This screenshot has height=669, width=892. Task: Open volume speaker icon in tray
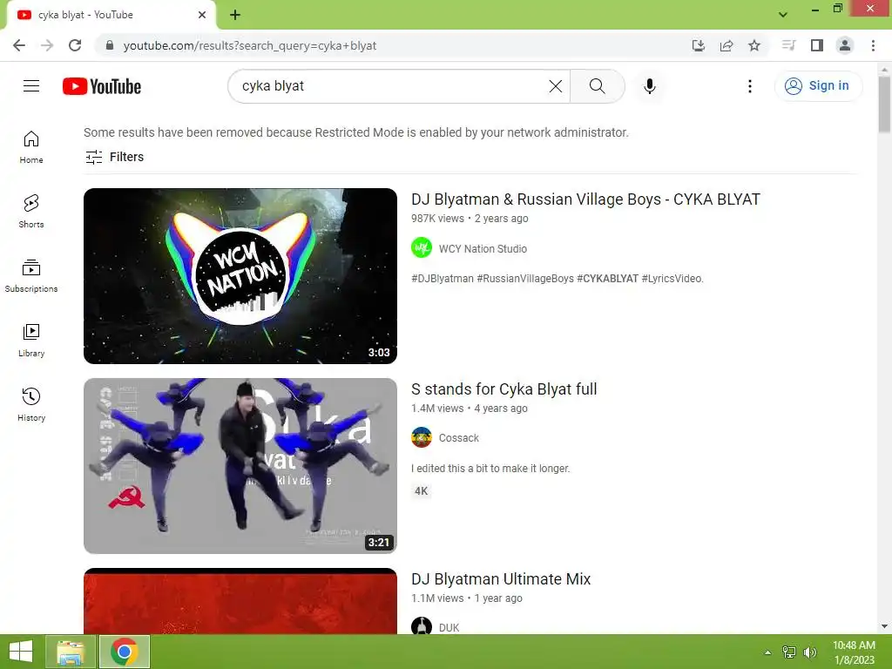pyautogui.click(x=809, y=652)
